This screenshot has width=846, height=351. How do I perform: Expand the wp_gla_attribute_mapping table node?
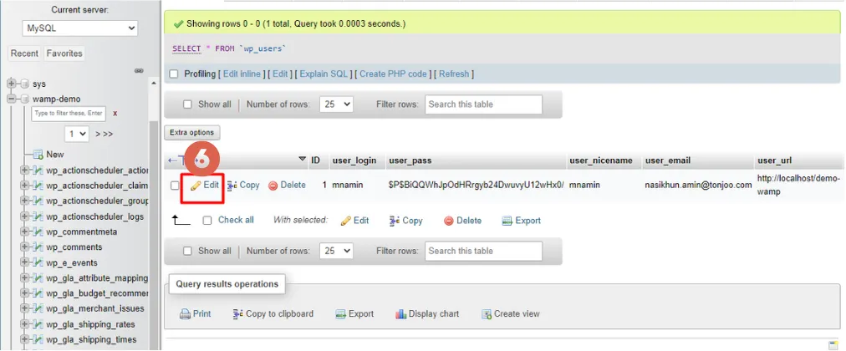[24, 278]
